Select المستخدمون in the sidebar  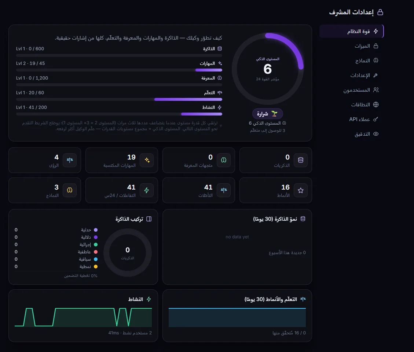pyautogui.click(x=351, y=90)
